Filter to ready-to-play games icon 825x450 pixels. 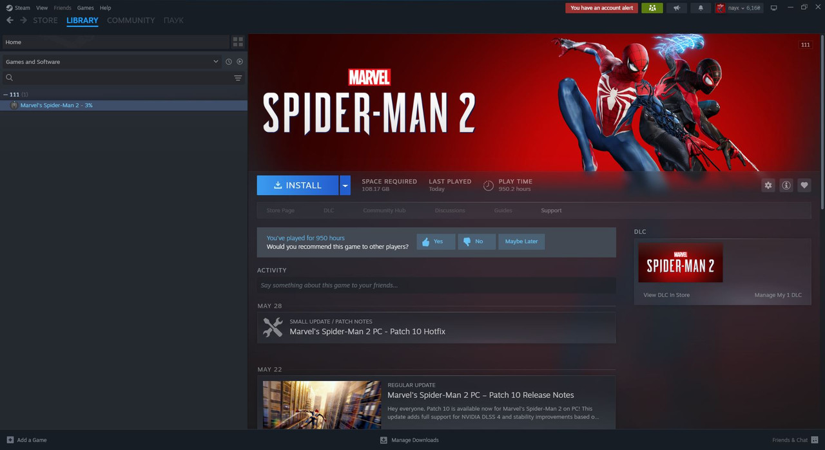pyautogui.click(x=240, y=62)
